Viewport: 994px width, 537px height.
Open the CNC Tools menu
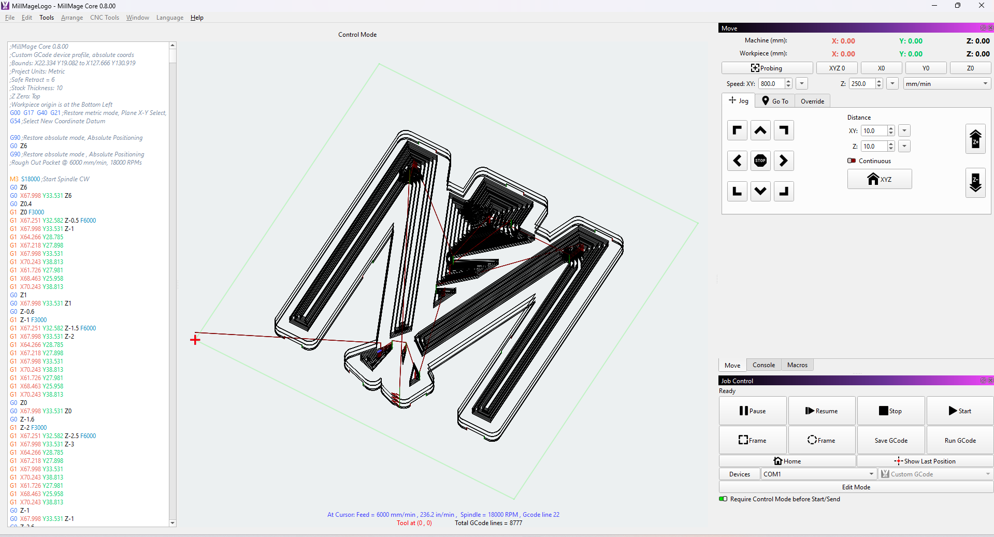(104, 18)
